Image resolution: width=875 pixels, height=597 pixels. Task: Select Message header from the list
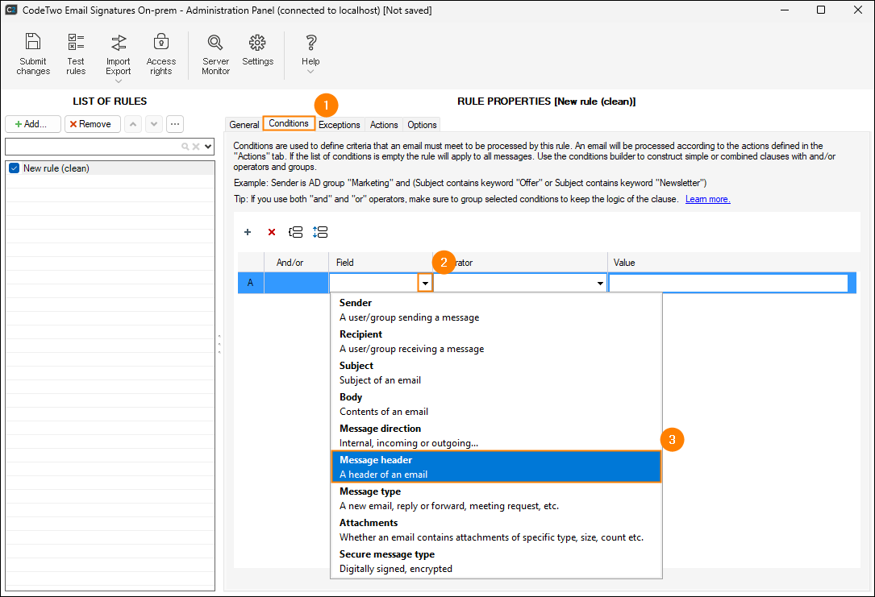click(496, 466)
